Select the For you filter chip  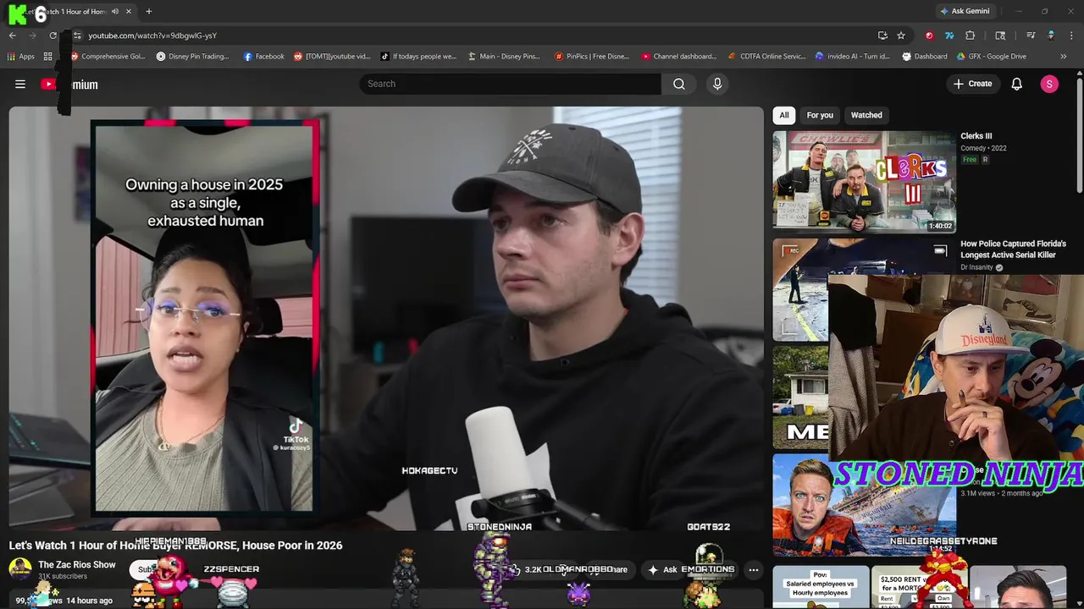click(820, 115)
